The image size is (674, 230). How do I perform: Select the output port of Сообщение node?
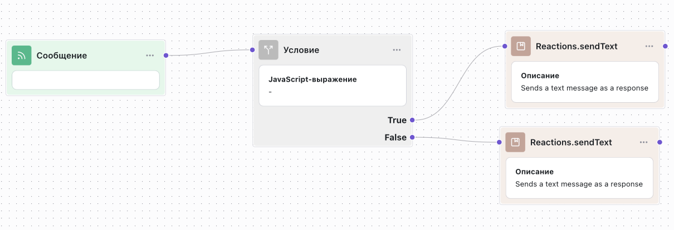point(166,56)
